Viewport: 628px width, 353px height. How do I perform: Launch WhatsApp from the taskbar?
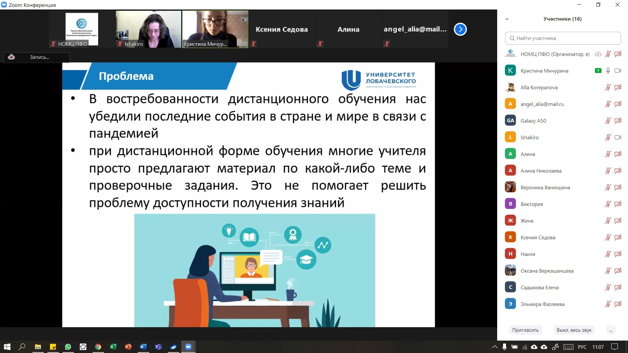coord(68,347)
